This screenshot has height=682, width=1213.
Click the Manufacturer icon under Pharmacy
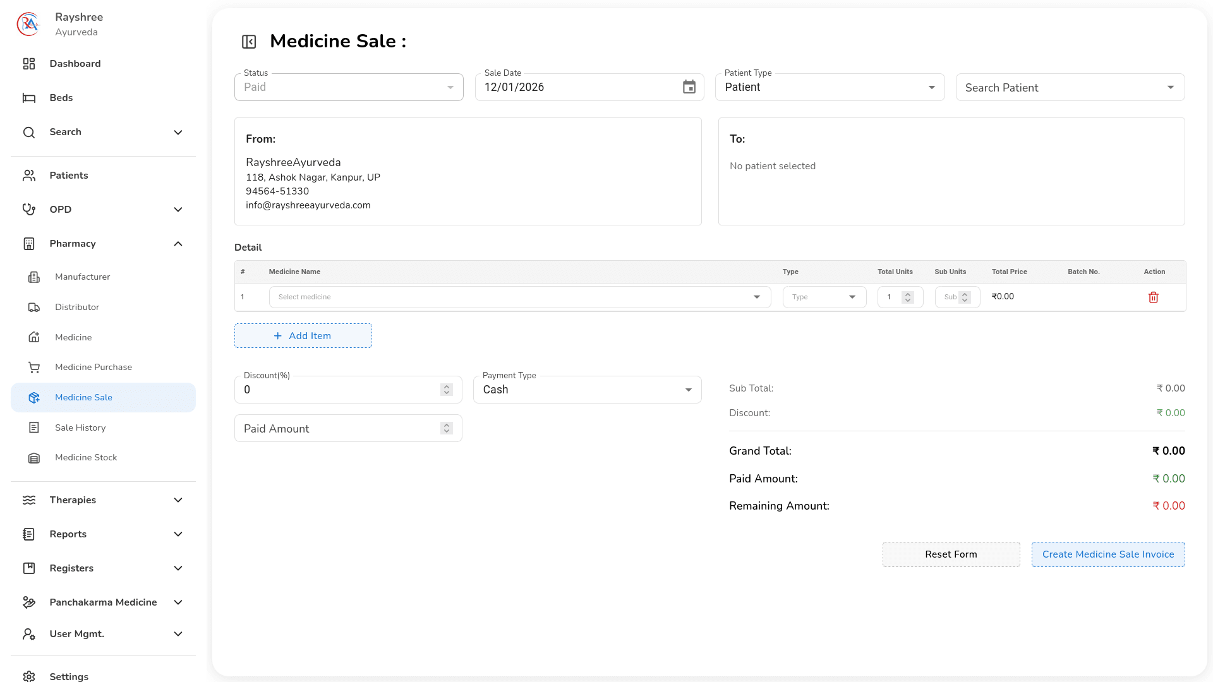[35, 277]
